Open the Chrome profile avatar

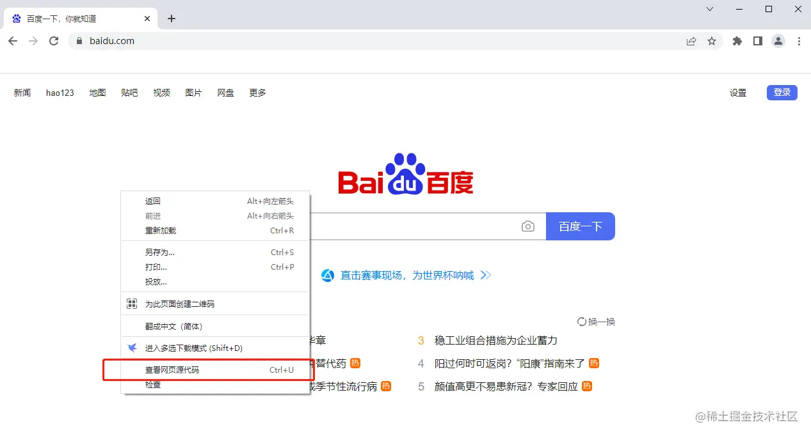(x=778, y=41)
